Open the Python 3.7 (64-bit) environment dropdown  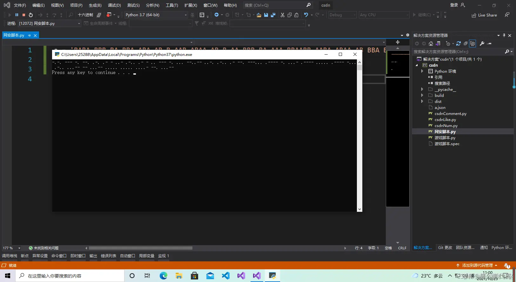click(156, 15)
